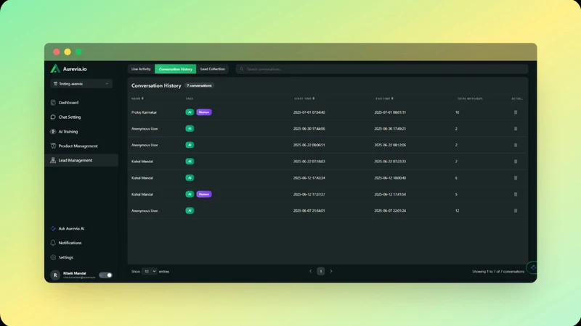Click the AI Training icon
The width and height of the screenshot is (581, 326).
tap(53, 131)
